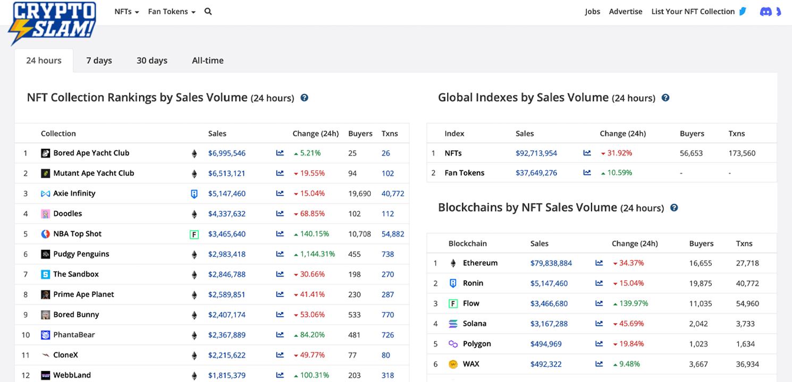Click NFTs index sales $92,713,954
792x382 pixels.
click(x=536, y=153)
